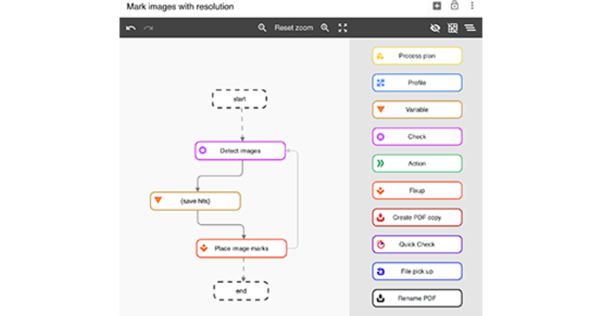Click the fit-to-screen expand icon
This screenshot has width=603, height=316.
[x=343, y=28]
